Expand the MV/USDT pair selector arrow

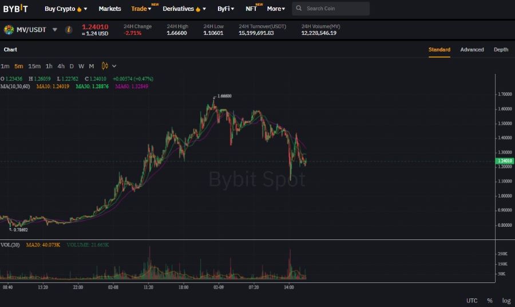[x=55, y=30]
